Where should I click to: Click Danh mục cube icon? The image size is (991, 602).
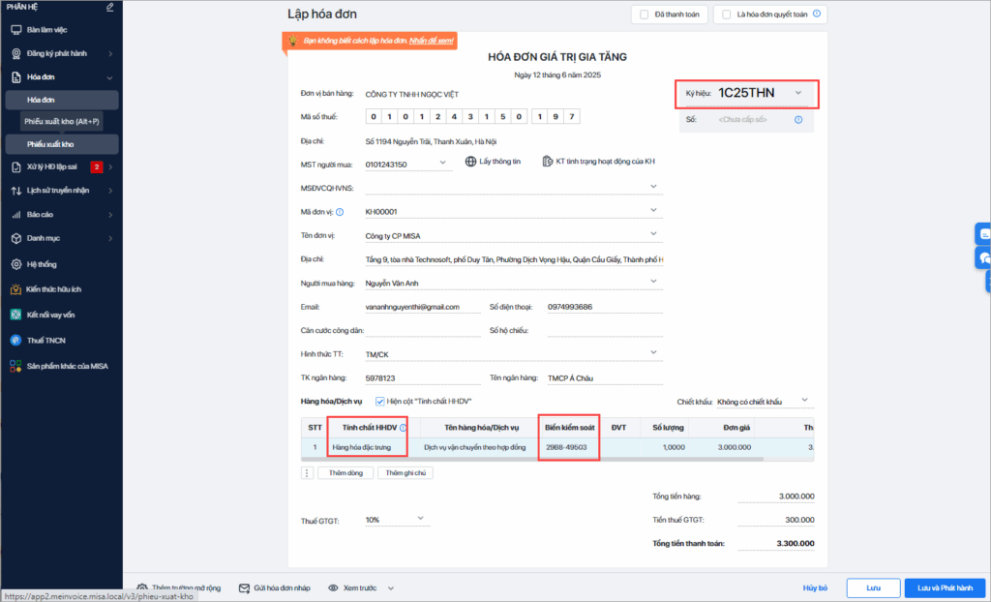pyautogui.click(x=16, y=238)
